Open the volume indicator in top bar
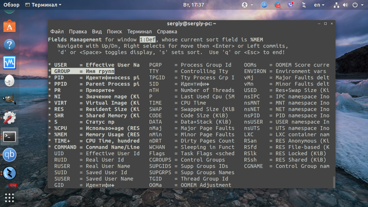The image size is (368, 207). 345,5
